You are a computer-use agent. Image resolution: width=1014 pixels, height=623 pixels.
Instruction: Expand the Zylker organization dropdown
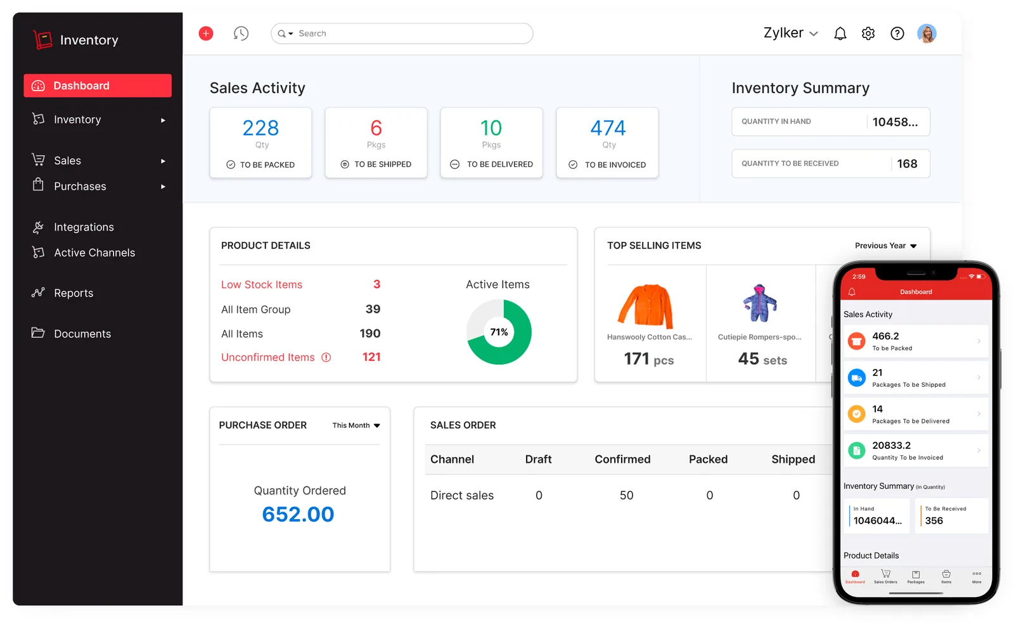(790, 33)
